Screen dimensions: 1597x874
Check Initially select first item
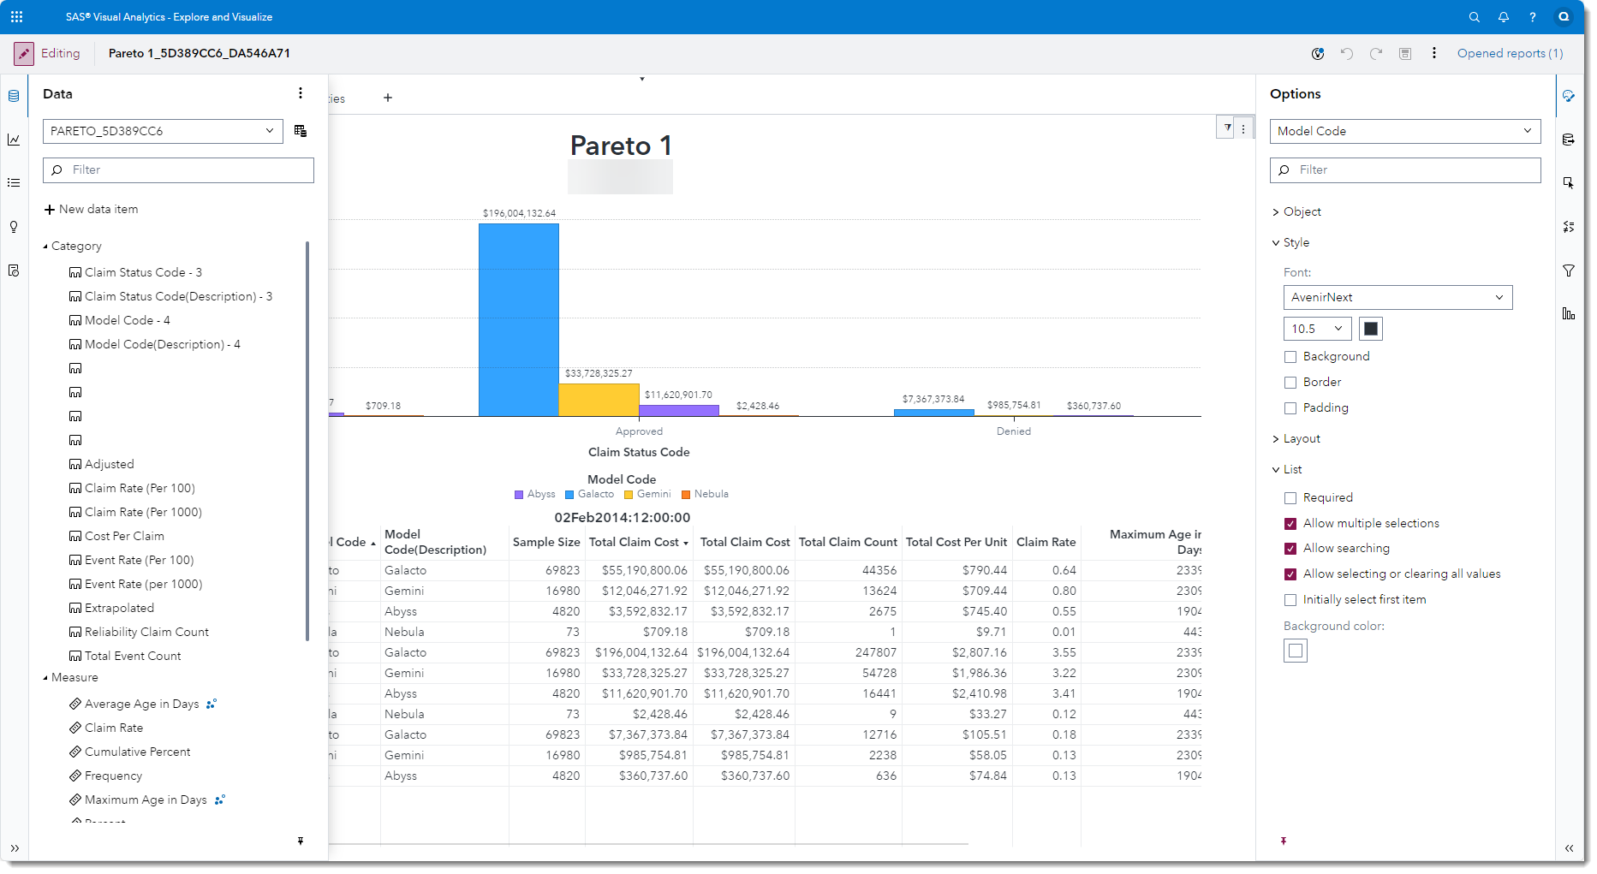1290,600
